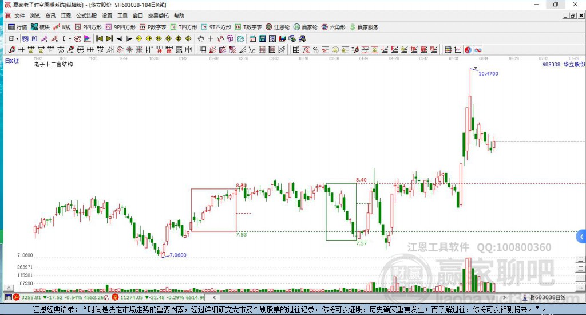Open the 行情 market quotes view
Viewport: 586px width, 315px height.
click(x=18, y=27)
